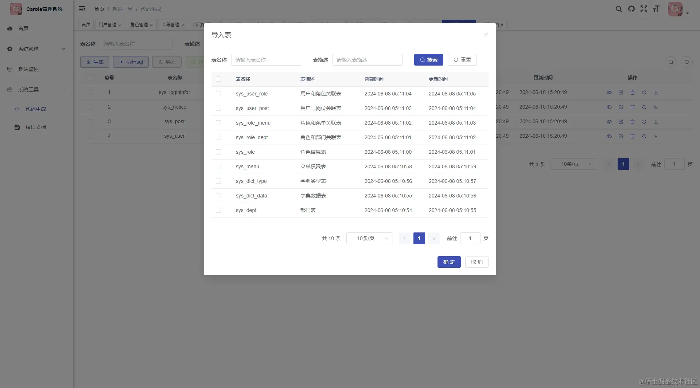Click round search toggle icon above table
Image resolution: width=700 pixels, height=388 pixels.
pyautogui.click(x=671, y=62)
